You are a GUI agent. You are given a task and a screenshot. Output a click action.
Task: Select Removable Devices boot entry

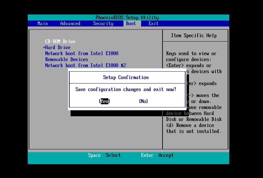[66, 60]
